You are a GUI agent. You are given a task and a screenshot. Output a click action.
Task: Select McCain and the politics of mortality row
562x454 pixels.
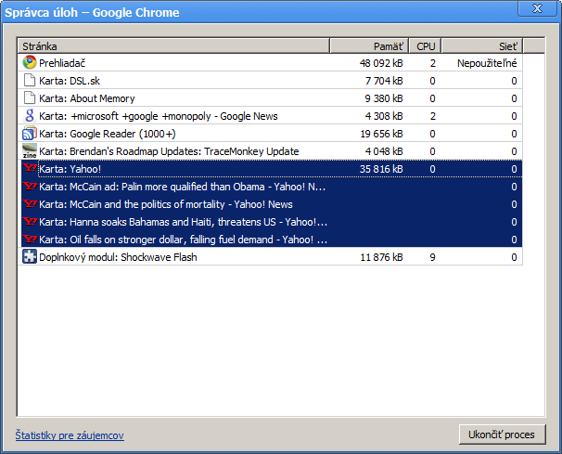click(272, 204)
